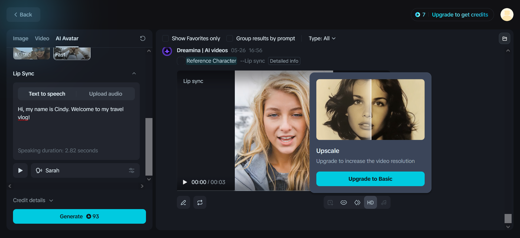
Task: Click the extend video icon
Action: point(330,203)
